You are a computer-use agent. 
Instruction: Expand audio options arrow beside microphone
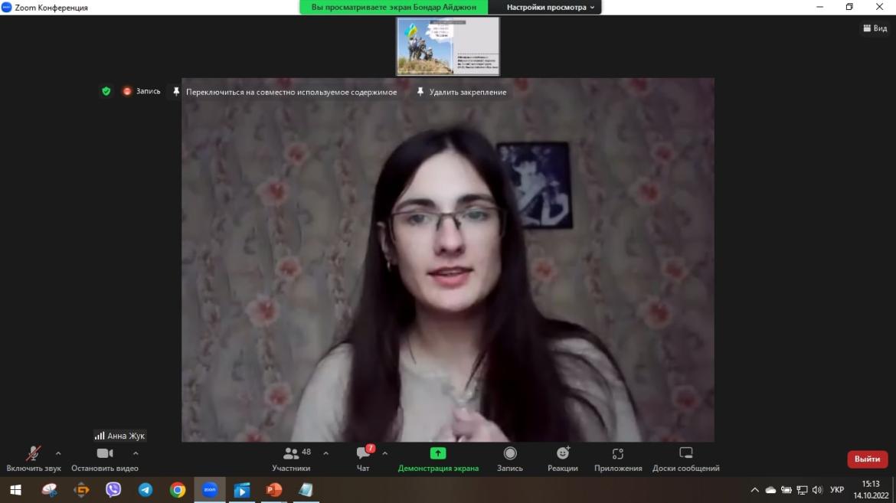pyautogui.click(x=58, y=453)
